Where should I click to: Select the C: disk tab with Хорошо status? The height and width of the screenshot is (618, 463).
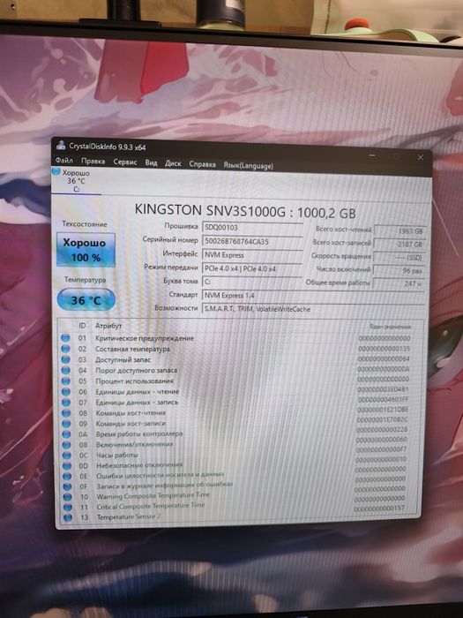76,180
